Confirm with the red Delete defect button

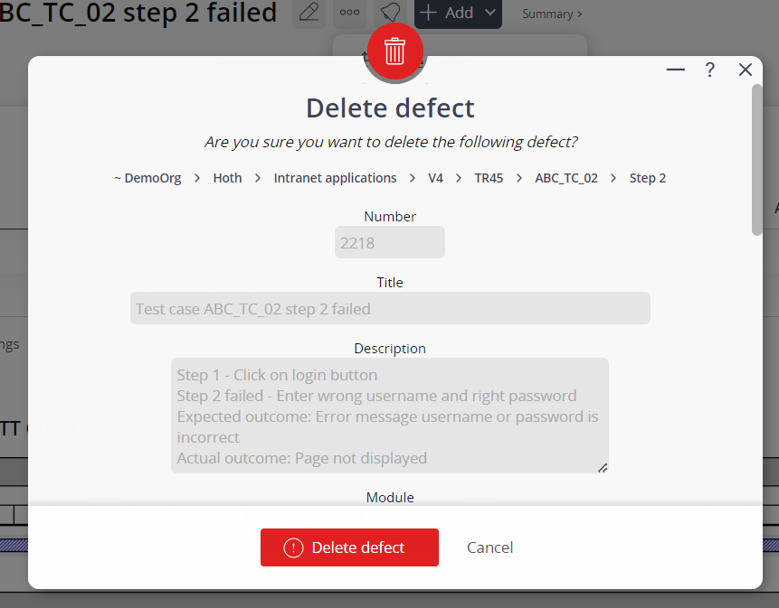click(x=349, y=547)
